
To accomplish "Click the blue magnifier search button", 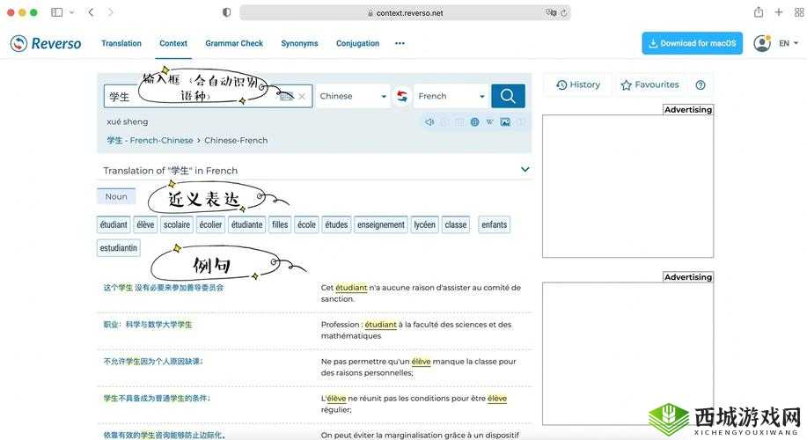I will pyautogui.click(x=508, y=96).
